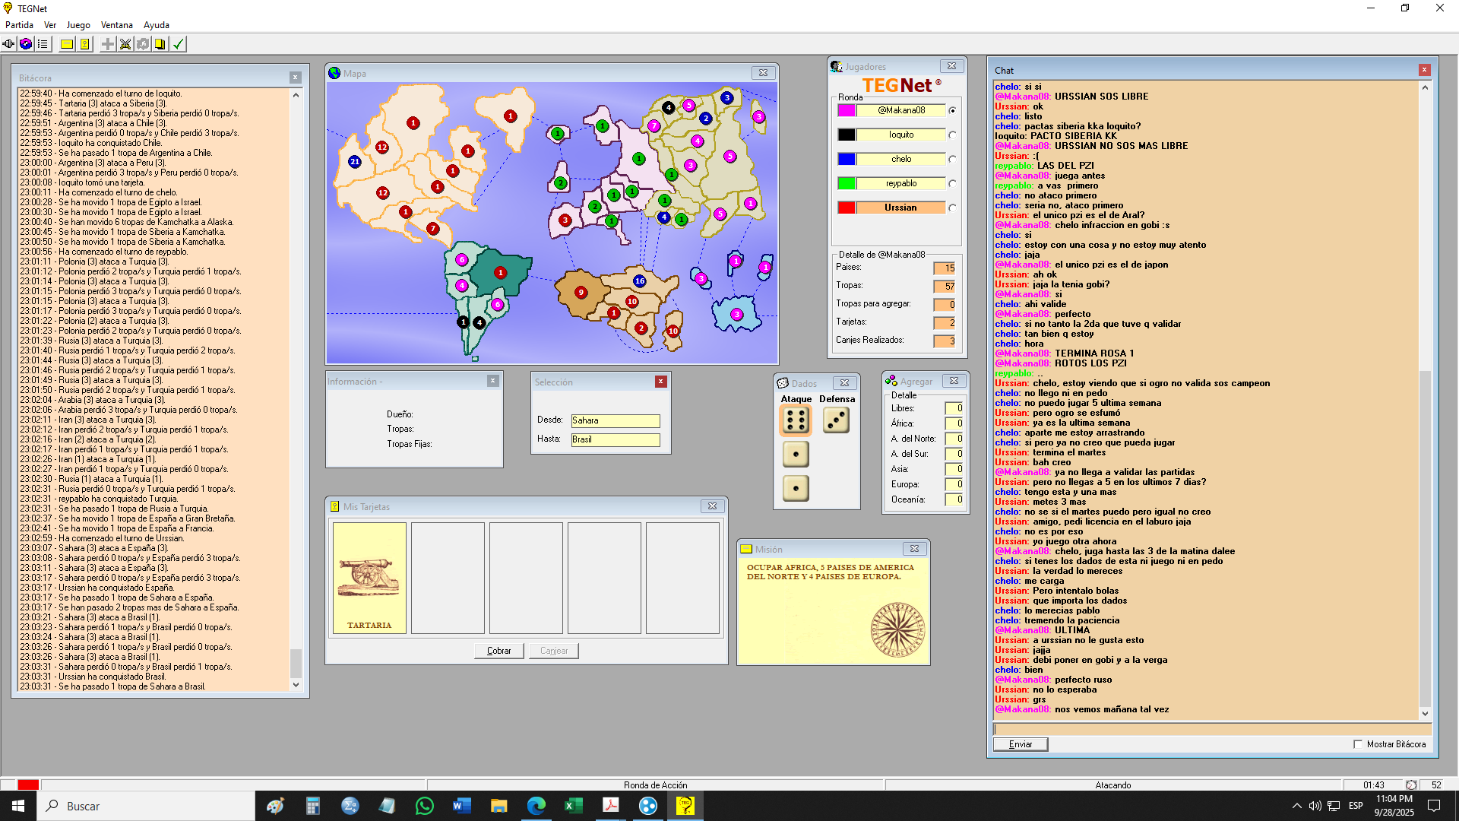
Task: Click the Enviar chat button
Action: tap(1020, 744)
